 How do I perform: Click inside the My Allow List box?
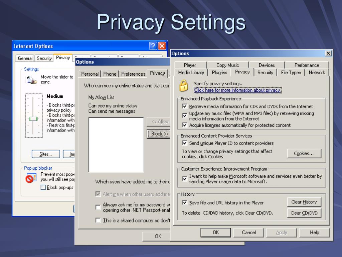[116, 145]
